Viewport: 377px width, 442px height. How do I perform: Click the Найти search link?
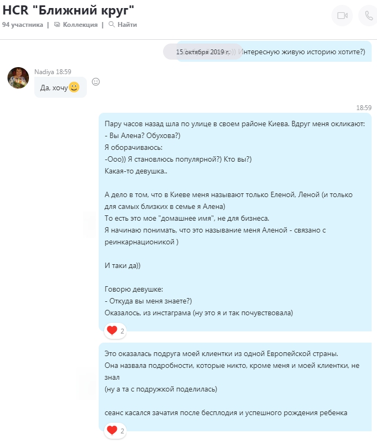click(x=127, y=25)
